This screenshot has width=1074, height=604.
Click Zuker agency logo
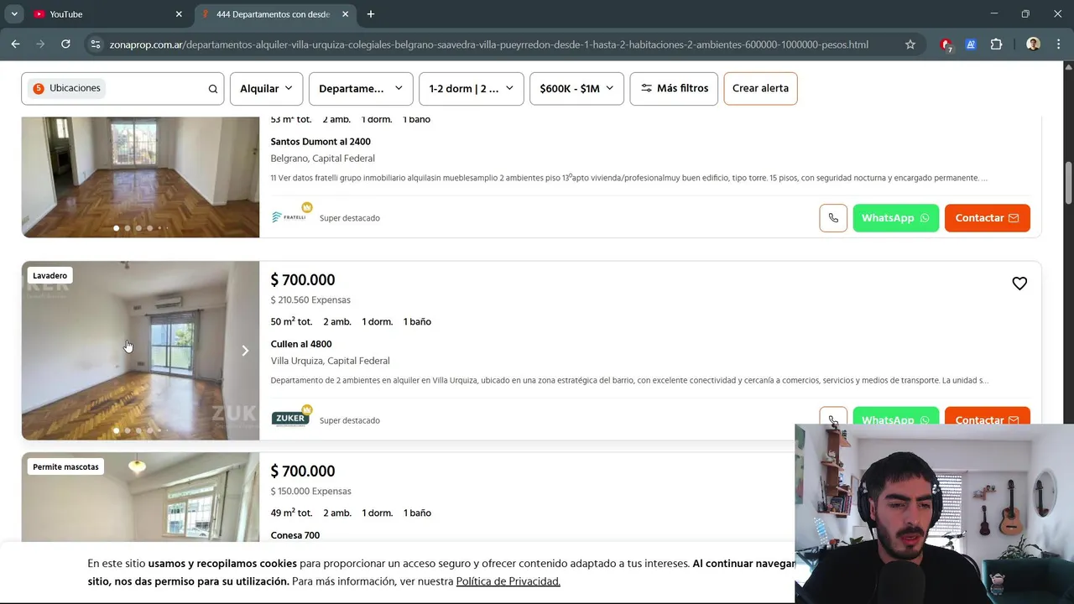click(291, 418)
